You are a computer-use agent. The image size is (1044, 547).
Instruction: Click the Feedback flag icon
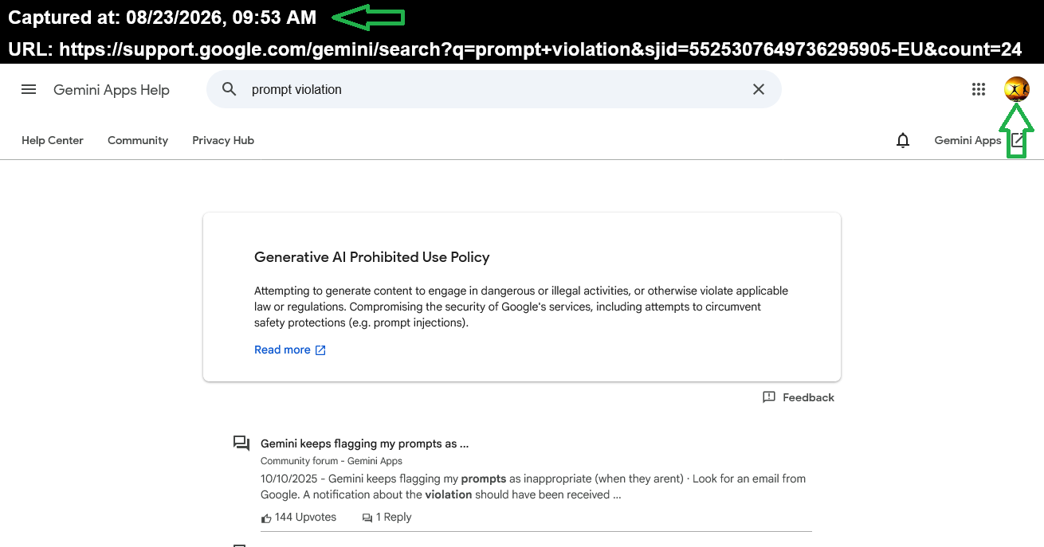(x=769, y=397)
